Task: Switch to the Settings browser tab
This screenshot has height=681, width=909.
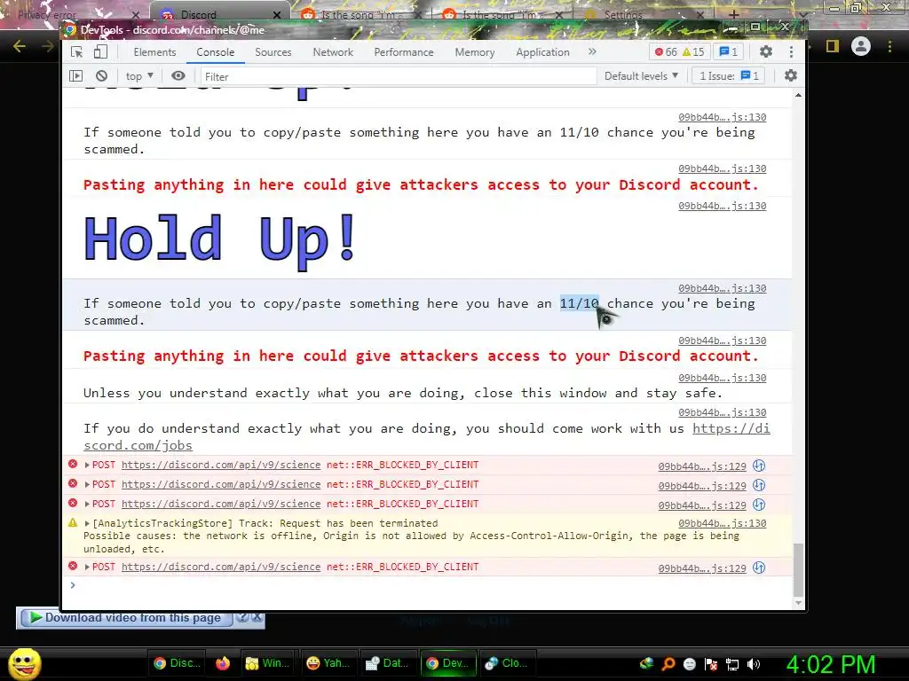Action: coord(644,14)
